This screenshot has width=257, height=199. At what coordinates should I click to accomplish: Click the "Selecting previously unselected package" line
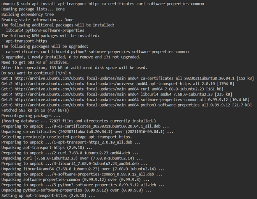[67, 137]
